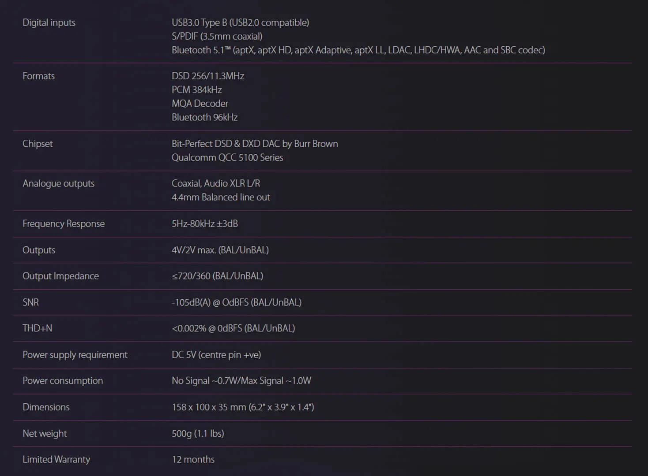Click the Formats row label
Viewport: 648px width, 476px height.
(38, 76)
